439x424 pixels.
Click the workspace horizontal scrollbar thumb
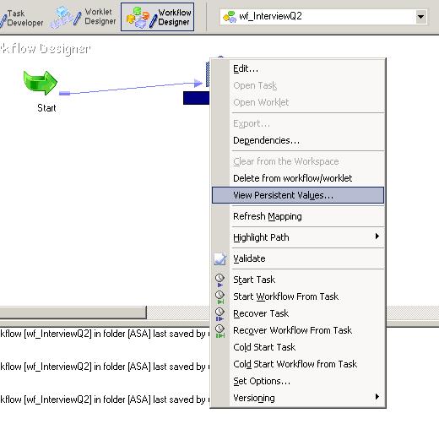pos(73,313)
